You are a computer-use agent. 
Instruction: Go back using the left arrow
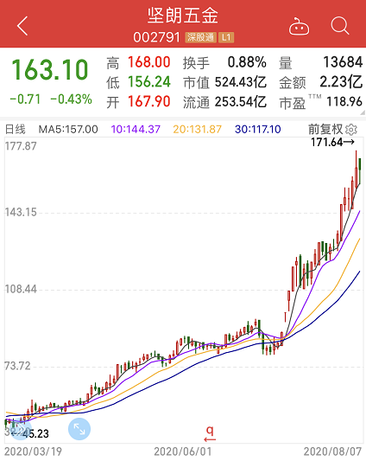point(22,26)
